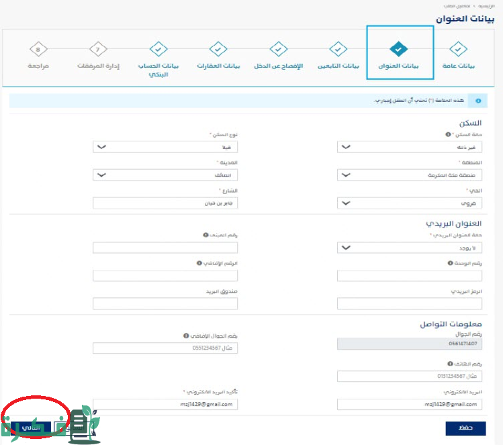Click the تأكيد البريد الإلكتروني field
Screen dimensions: 503x445
click(x=165, y=404)
